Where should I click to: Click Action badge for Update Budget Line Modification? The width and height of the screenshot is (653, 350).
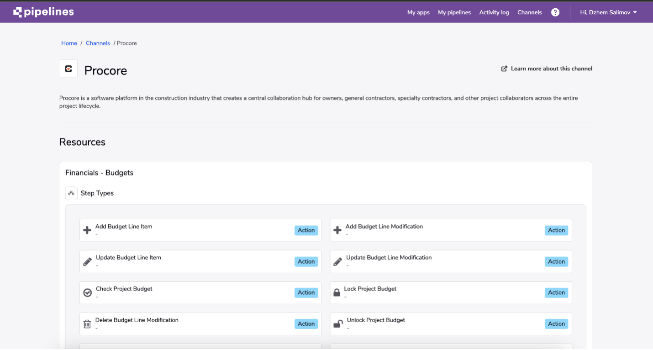pos(557,261)
